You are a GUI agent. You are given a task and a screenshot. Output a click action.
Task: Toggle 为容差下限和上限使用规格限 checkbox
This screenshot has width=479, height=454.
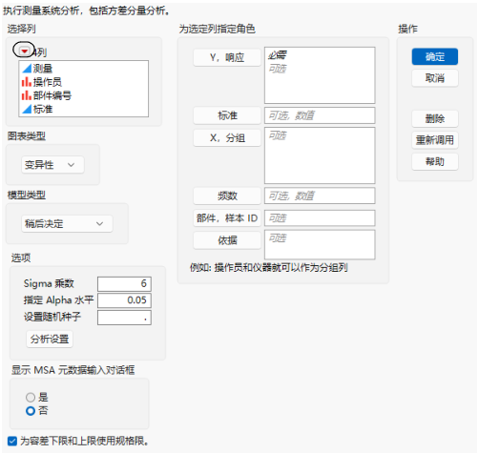12,441
